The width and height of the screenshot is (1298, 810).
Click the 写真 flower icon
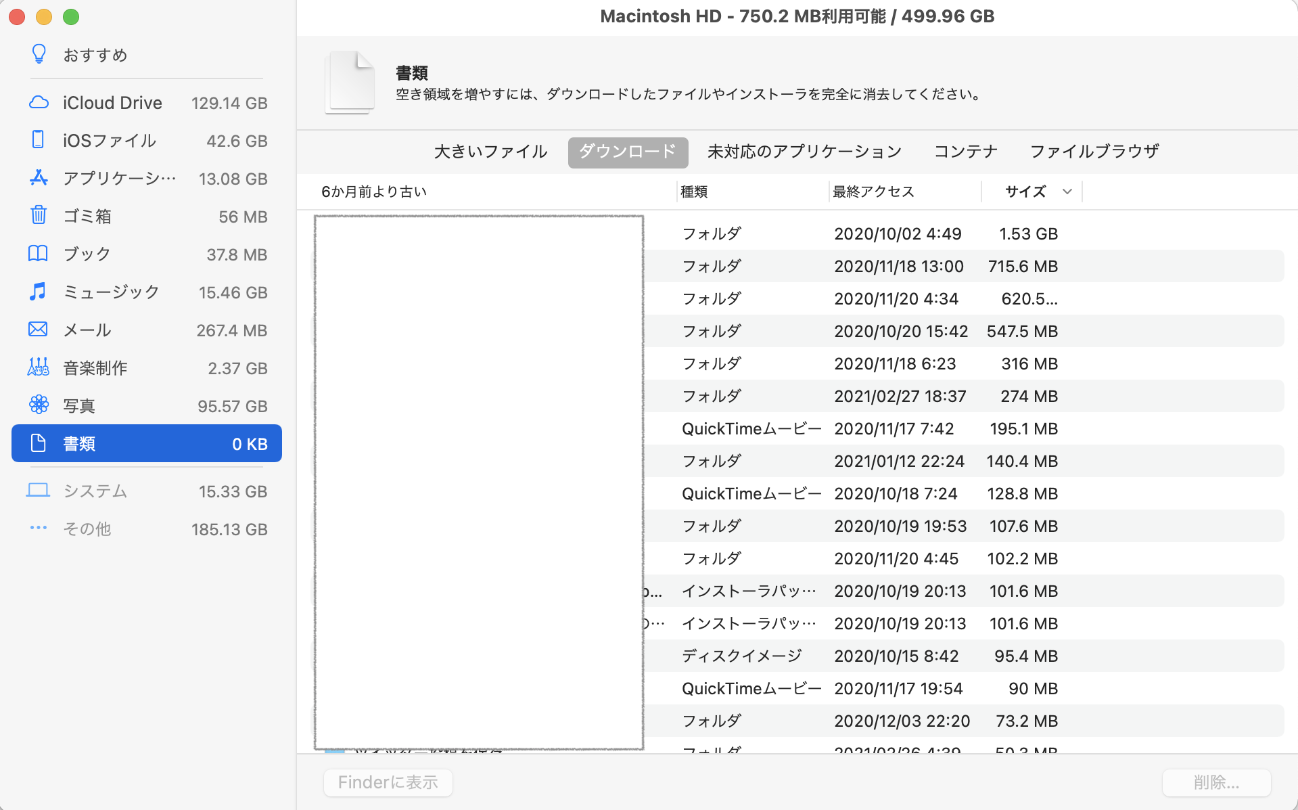39,405
